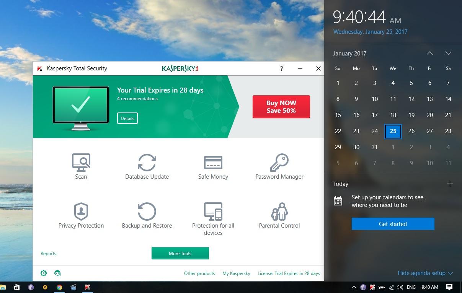Add an event with the plus icon
This screenshot has height=293, width=462.
(450, 184)
